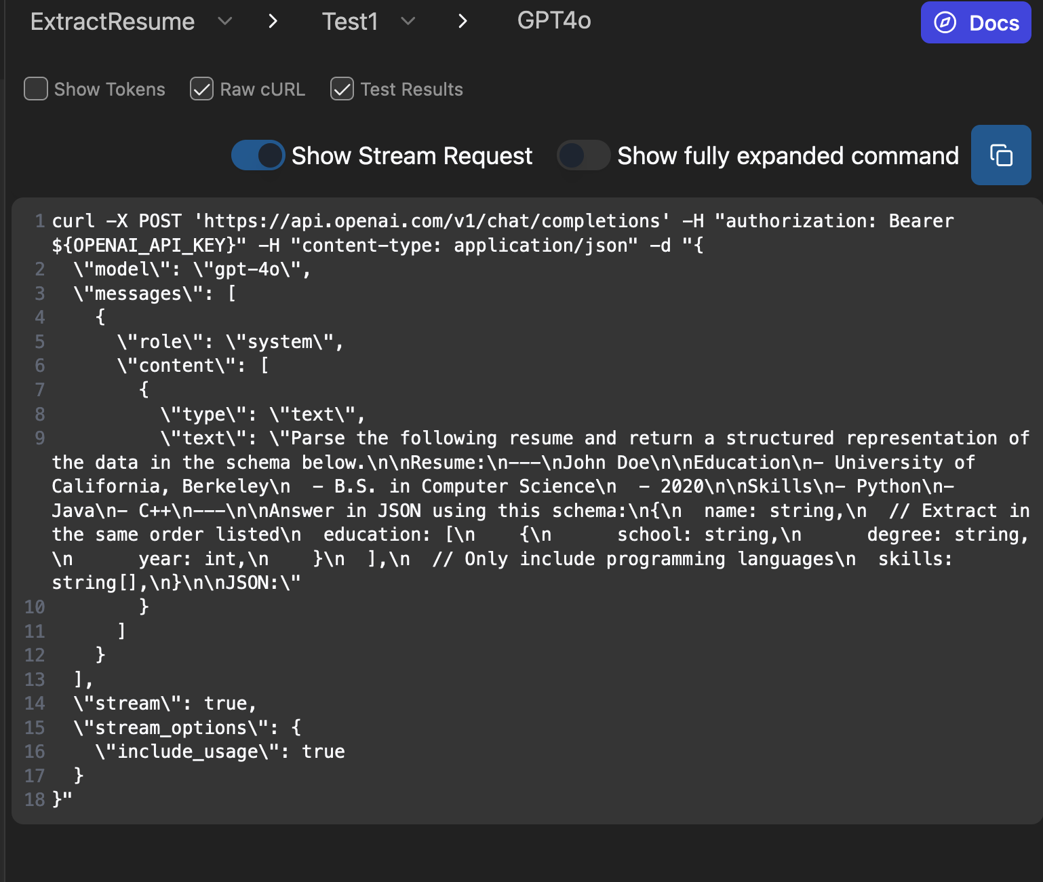Expand the ExtractResume dropdown chevron

point(225,22)
